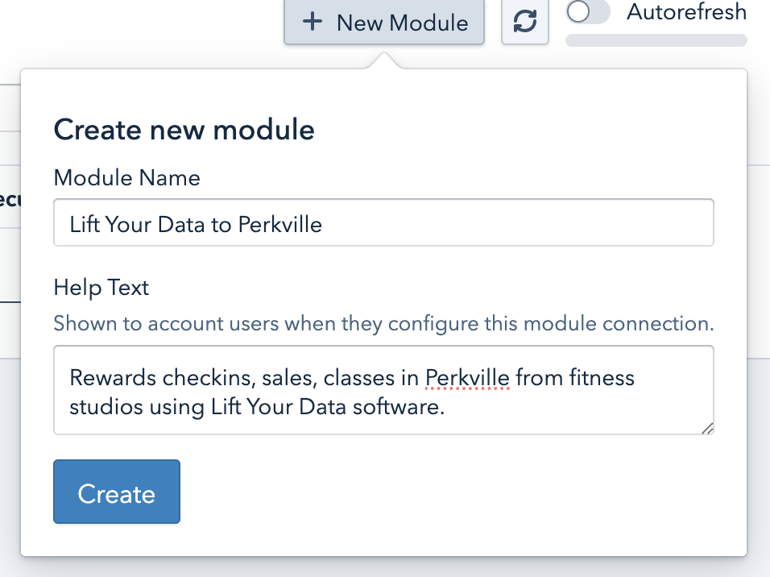770x577 pixels.
Task: Click inside the Help Text textarea
Action: [x=383, y=392]
